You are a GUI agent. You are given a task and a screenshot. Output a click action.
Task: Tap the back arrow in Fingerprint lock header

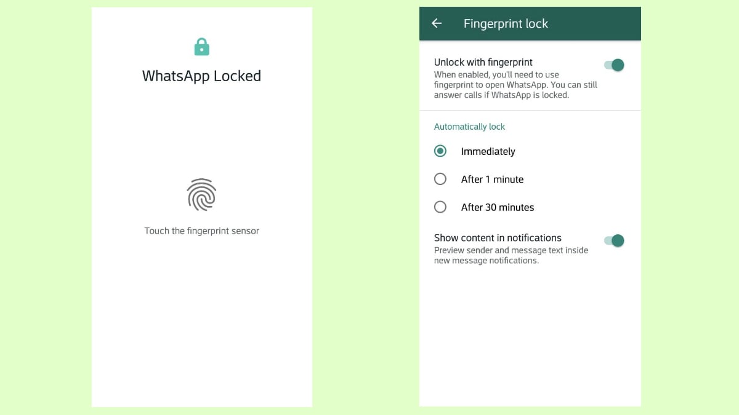437,23
